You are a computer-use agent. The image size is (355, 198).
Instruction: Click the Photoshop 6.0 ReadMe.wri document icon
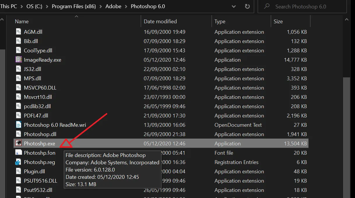18,125
